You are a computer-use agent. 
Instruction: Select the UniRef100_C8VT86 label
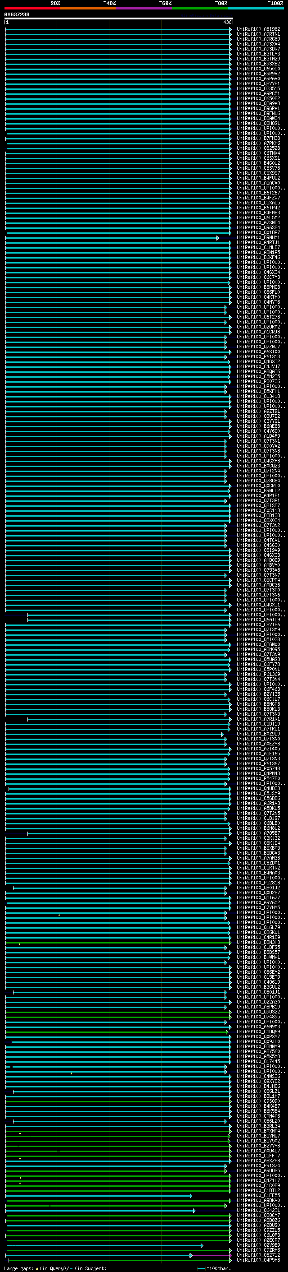pos(258,624)
